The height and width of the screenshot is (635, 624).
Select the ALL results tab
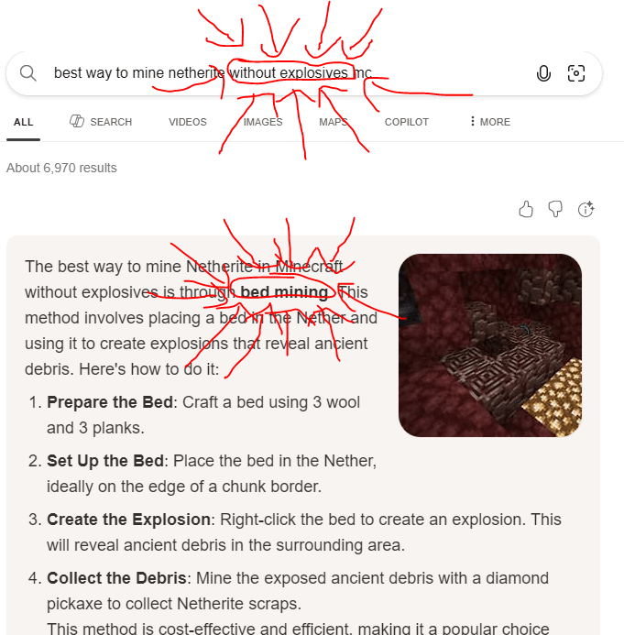[x=24, y=122]
